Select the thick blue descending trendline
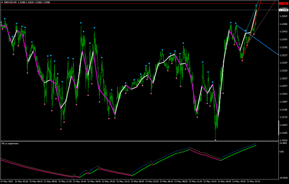This screenshot has width=289, height=184. 257,40
